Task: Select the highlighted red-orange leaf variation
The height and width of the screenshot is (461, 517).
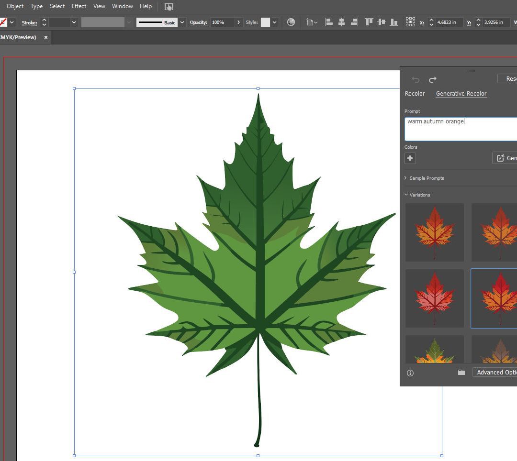Action: [x=494, y=298]
